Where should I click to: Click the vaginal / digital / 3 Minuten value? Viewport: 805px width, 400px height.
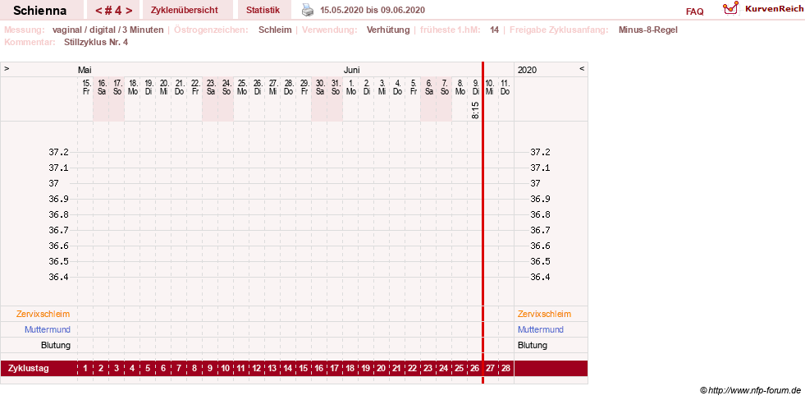pos(107,30)
